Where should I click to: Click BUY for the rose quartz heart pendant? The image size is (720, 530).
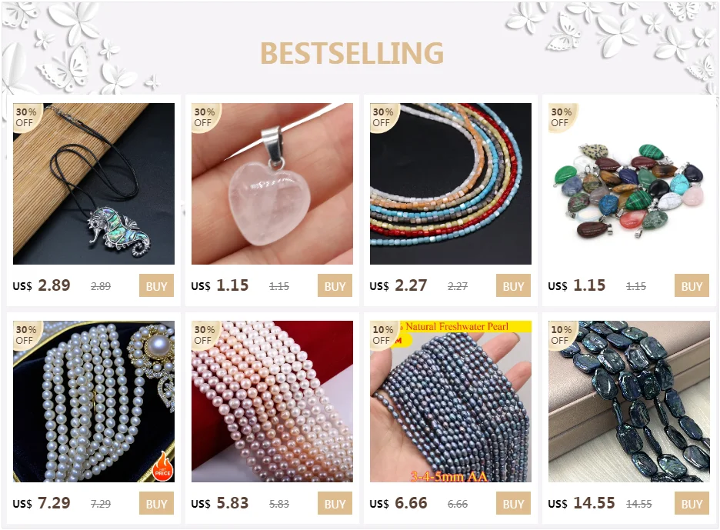click(x=335, y=285)
